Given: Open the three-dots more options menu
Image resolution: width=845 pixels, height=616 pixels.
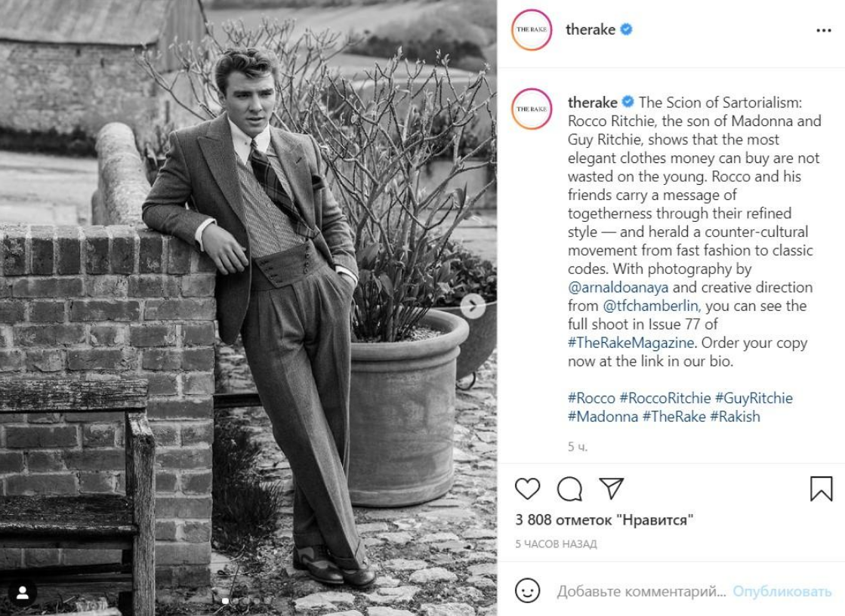Looking at the screenshot, I should click(823, 30).
